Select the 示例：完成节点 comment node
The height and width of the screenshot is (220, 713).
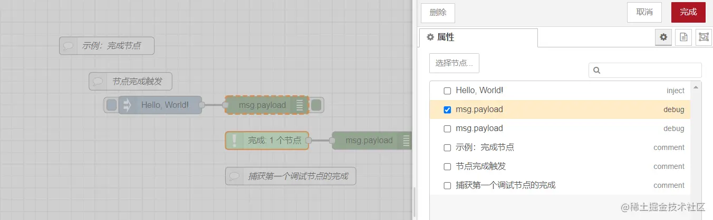click(x=107, y=46)
